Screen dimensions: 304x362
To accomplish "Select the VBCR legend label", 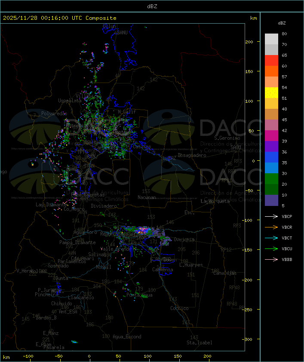I will coord(287,227).
